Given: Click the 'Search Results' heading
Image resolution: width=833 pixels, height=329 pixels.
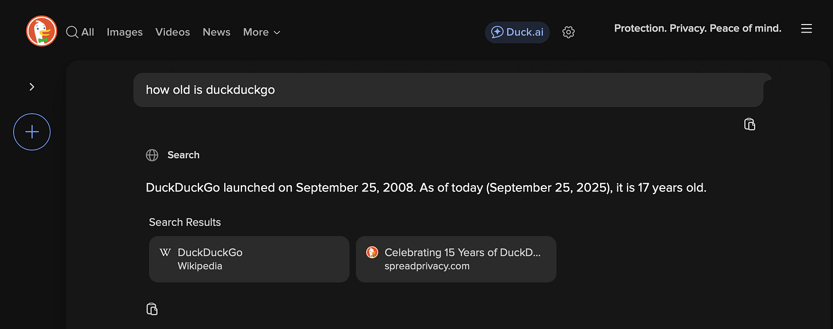Looking at the screenshot, I should click(185, 222).
